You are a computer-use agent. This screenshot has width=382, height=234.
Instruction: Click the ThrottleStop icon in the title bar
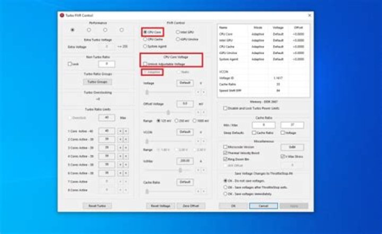pos(62,15)
